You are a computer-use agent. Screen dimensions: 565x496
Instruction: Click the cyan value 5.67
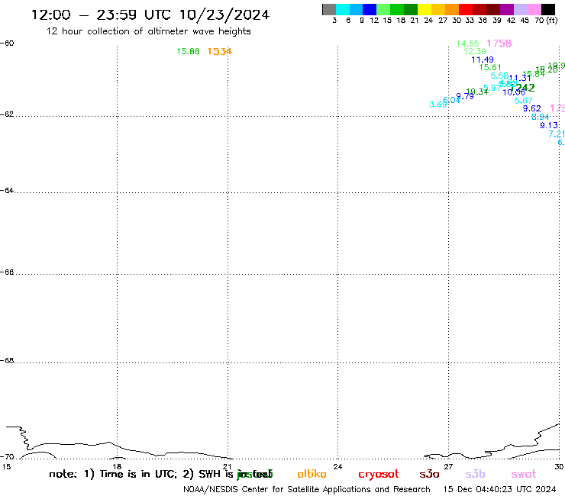524,101
